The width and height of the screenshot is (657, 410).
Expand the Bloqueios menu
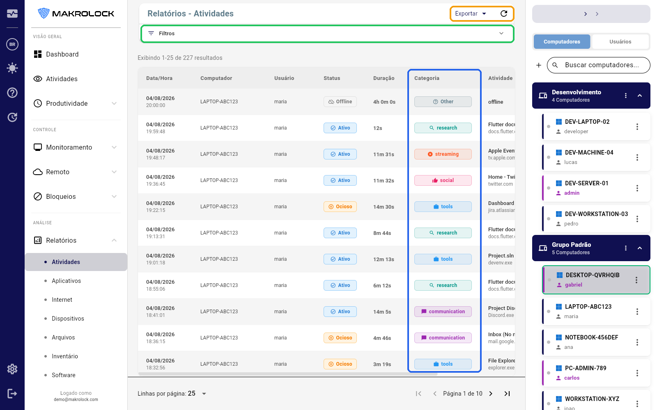click(x=76, y=196)
